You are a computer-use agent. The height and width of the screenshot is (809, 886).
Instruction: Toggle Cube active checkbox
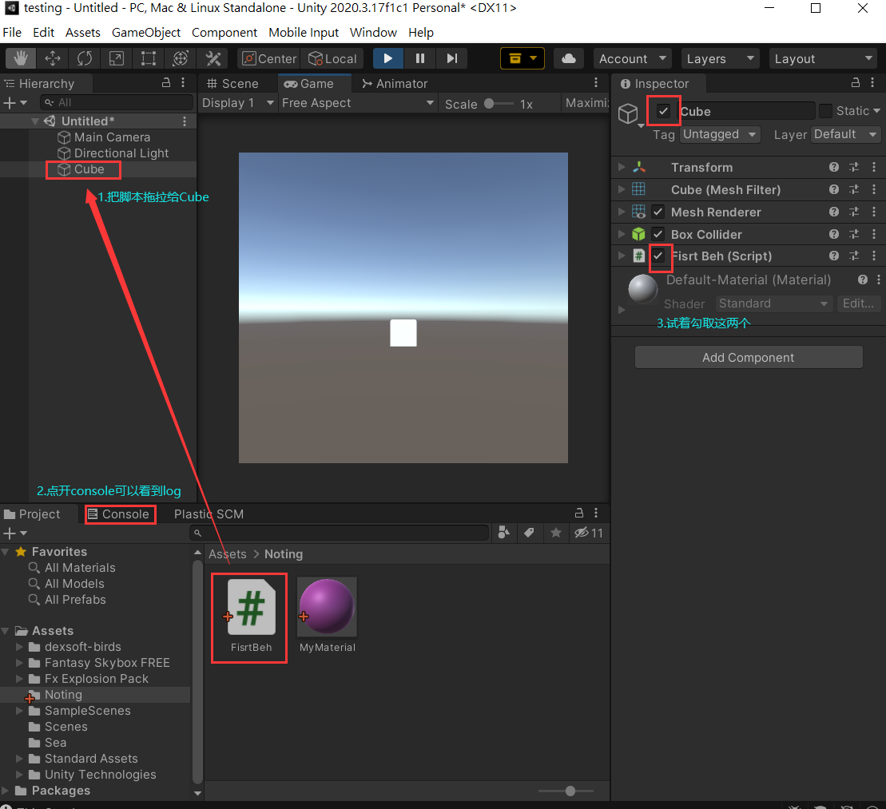pos(663,111)
